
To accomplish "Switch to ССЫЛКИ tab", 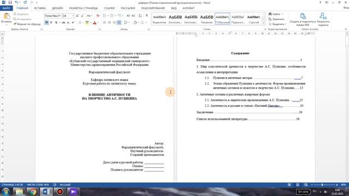I will 109,8.
